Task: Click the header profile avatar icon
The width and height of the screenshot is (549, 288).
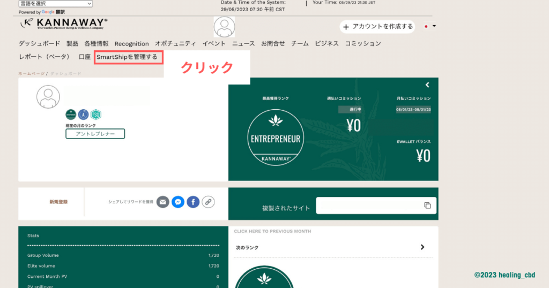Action: 224,27
